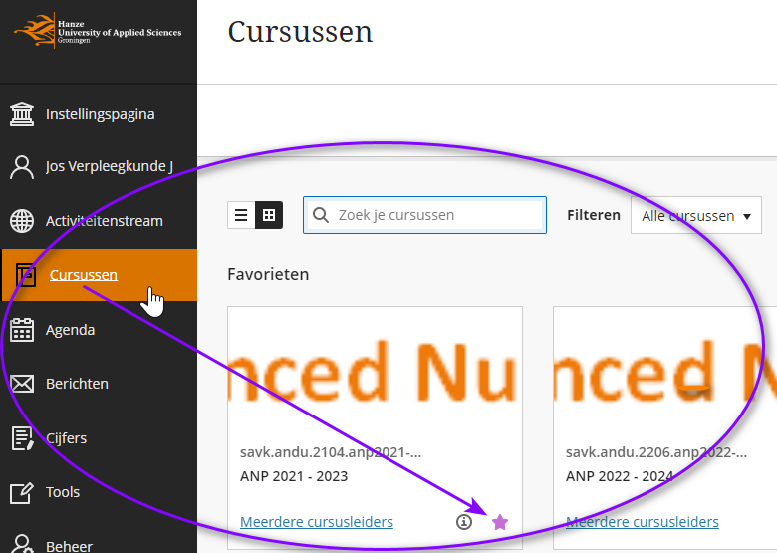Unfavorite ANP 2021 - 2023 via star

[x=500, y=522]
